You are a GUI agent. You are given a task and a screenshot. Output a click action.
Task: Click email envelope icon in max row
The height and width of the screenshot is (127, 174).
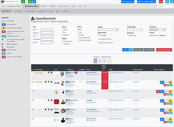110,91
